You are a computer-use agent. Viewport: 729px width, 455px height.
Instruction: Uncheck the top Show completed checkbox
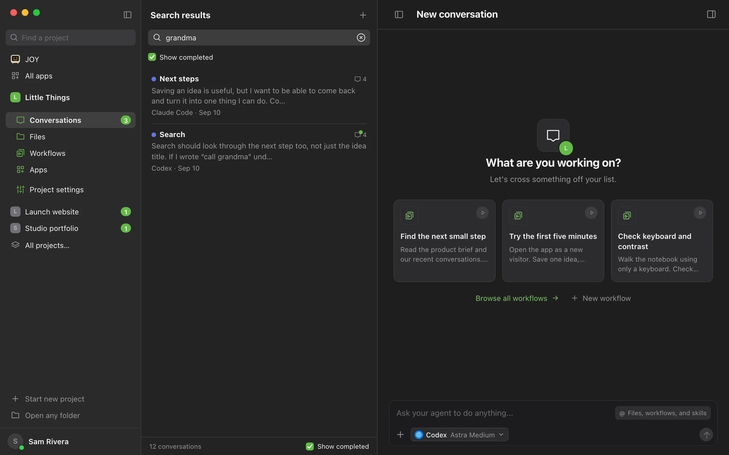tap(152, 57)
